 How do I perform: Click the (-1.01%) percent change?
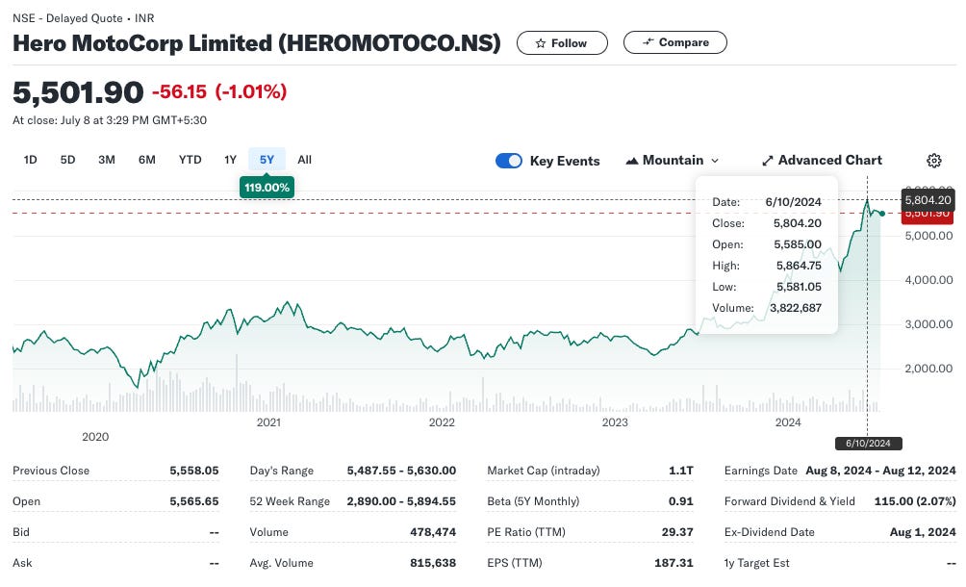click(251, 91)
